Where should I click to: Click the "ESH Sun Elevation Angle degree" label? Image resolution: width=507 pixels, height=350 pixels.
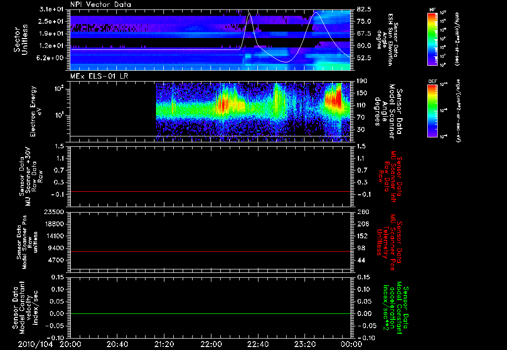pyautogui.click(x=387, y=40)
